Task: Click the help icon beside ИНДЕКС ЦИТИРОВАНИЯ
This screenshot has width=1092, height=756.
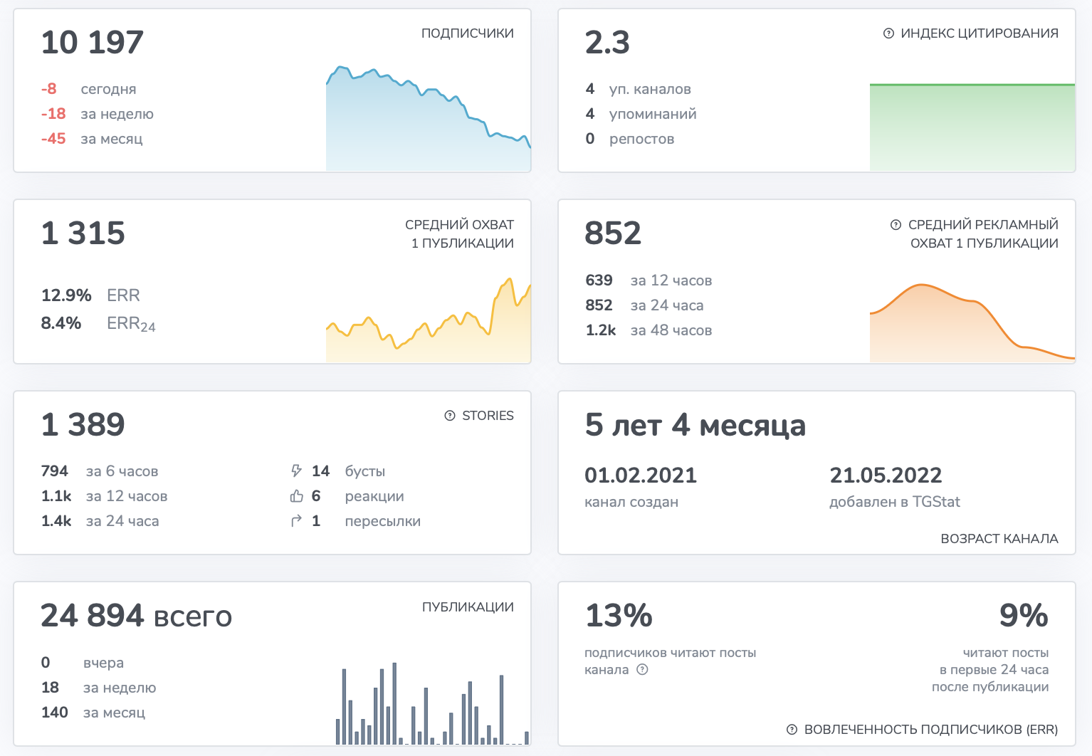Action: (x=888, y=33)
